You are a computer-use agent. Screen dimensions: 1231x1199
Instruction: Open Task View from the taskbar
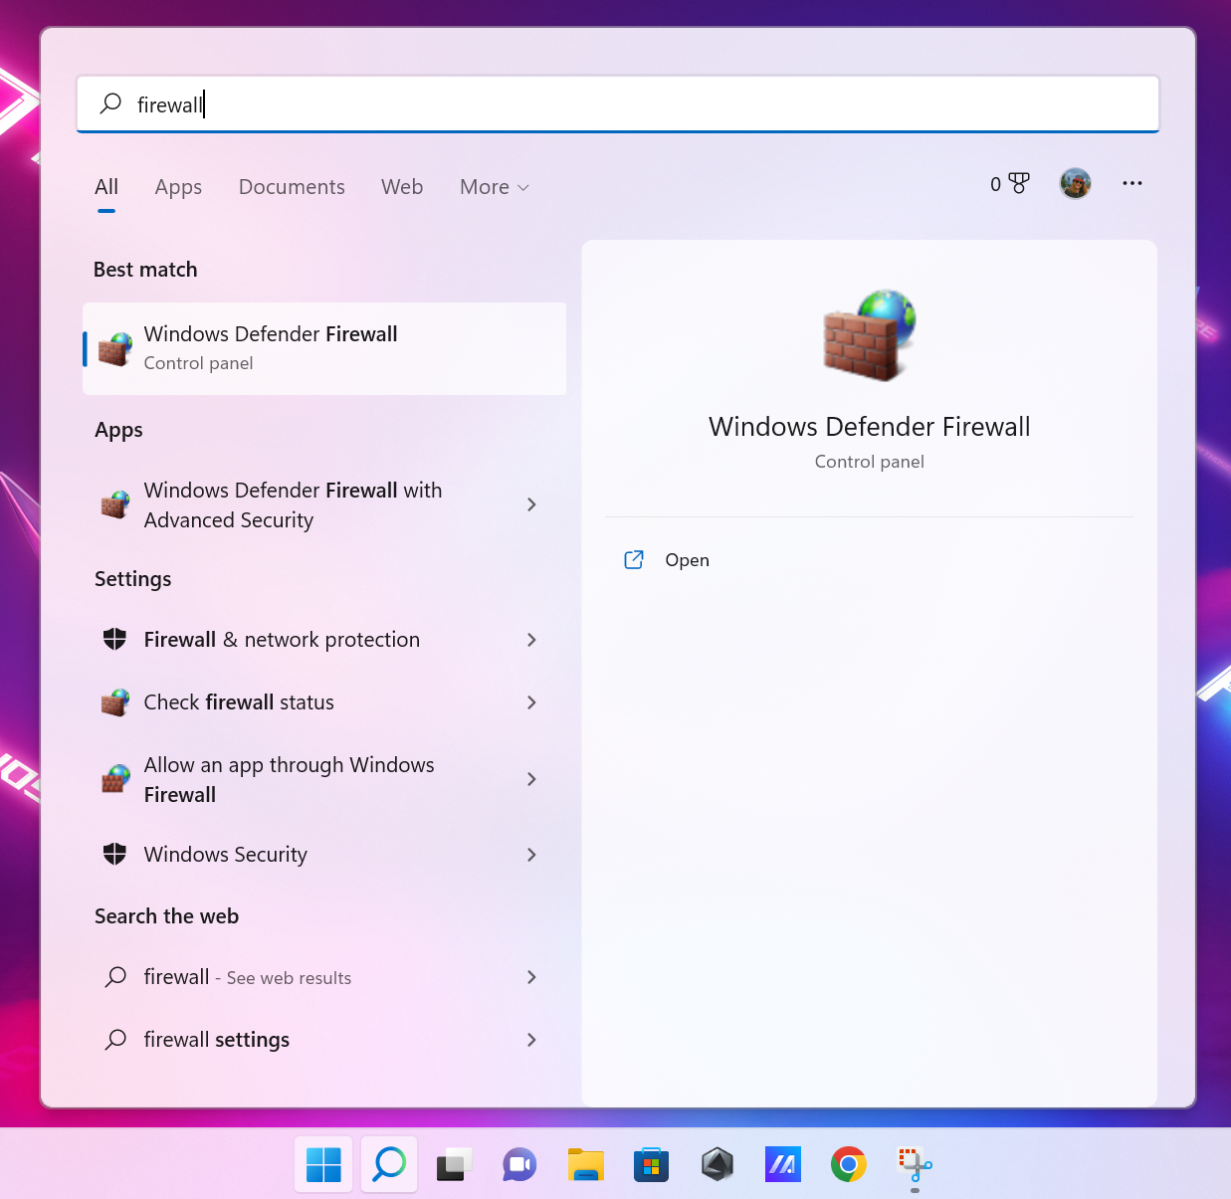[x=454, y=1164]
